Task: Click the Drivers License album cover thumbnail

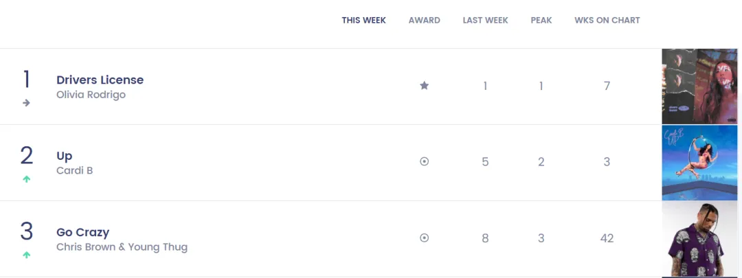Action: point(699,86)
